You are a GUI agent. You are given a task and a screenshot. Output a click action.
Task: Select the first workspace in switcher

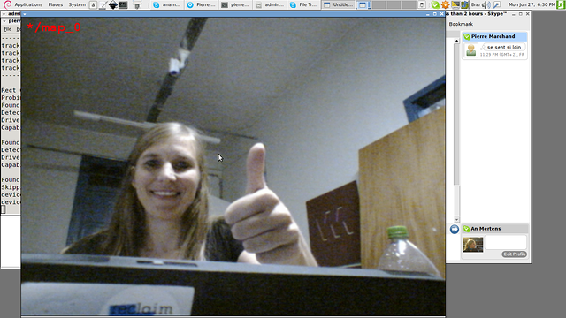[364, 4]
